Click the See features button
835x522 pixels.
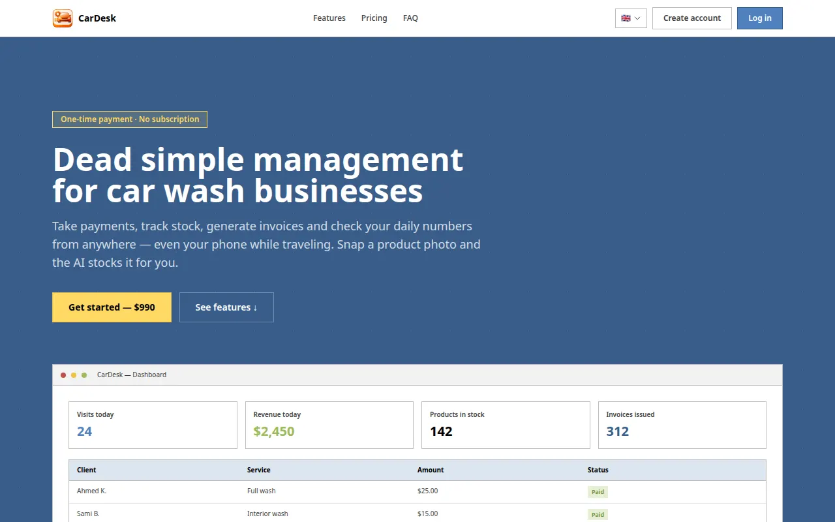coord(226,307)
